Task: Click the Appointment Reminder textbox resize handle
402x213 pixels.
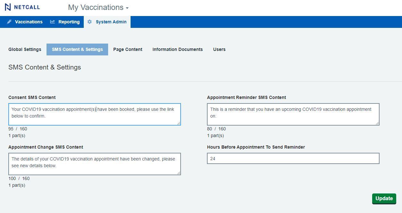Action: pyautogui.click(x=377, y=123)
